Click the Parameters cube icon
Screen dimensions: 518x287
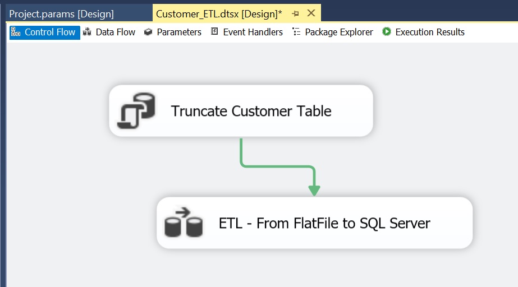148,32
